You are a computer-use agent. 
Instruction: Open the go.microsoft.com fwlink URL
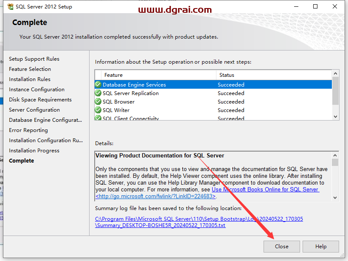[156, 196]
